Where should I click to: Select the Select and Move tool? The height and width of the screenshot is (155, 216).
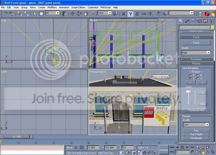[72, 14]
